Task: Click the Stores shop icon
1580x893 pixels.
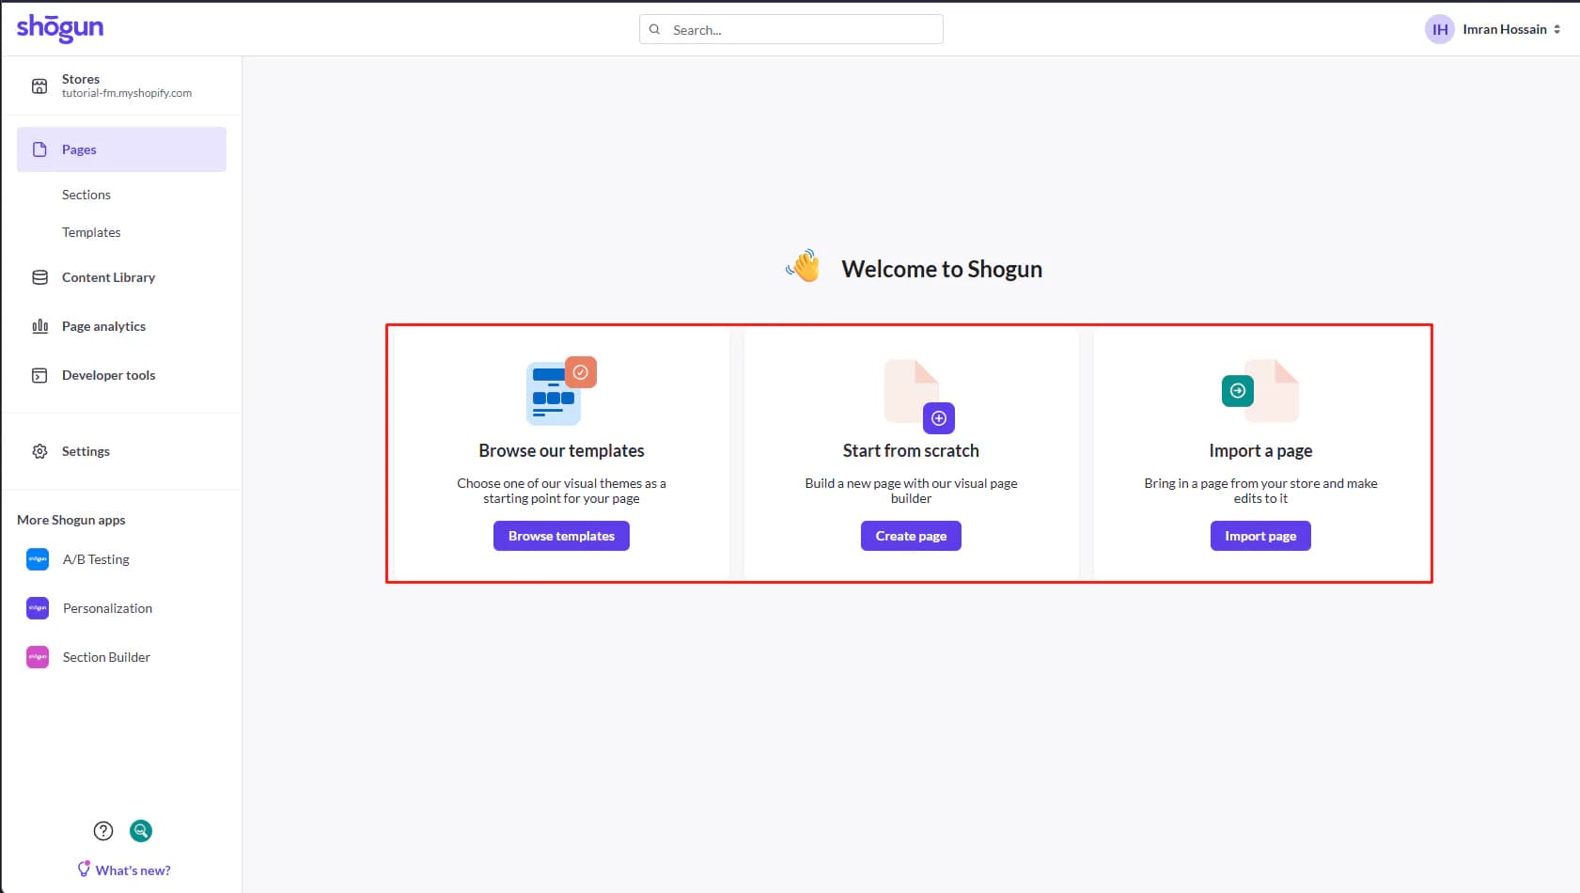Action: [x=39, y=86]
